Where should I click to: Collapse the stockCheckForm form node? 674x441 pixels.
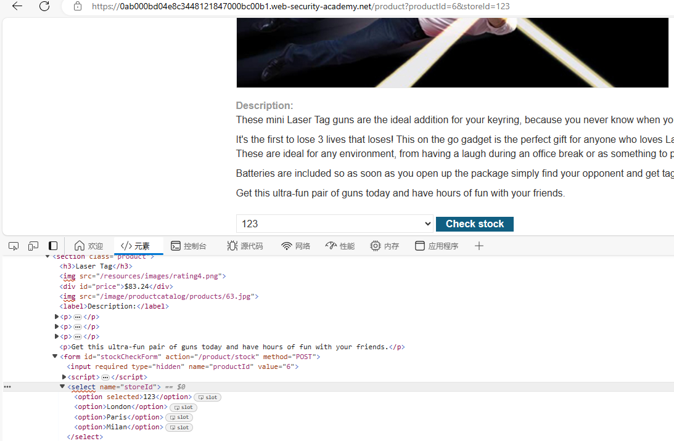[x=54, y=356]
